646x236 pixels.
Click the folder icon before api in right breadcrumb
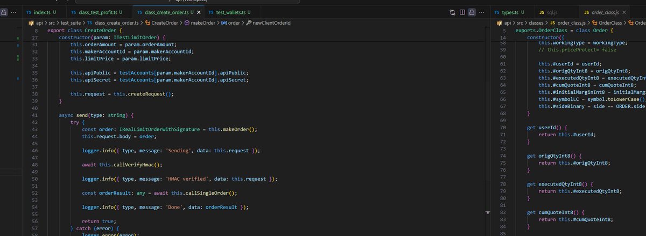pyautogui.click(x=498, y=23)
